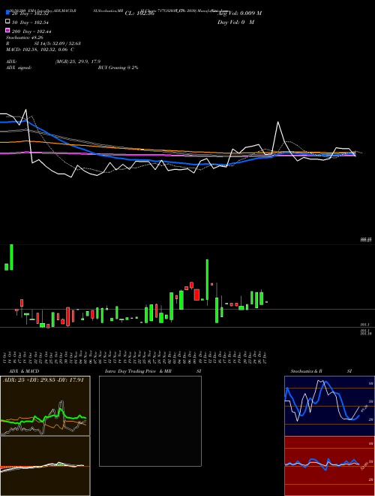
Task: Open the blue Stochastics chart thumbnail
Action: (329, 406)
